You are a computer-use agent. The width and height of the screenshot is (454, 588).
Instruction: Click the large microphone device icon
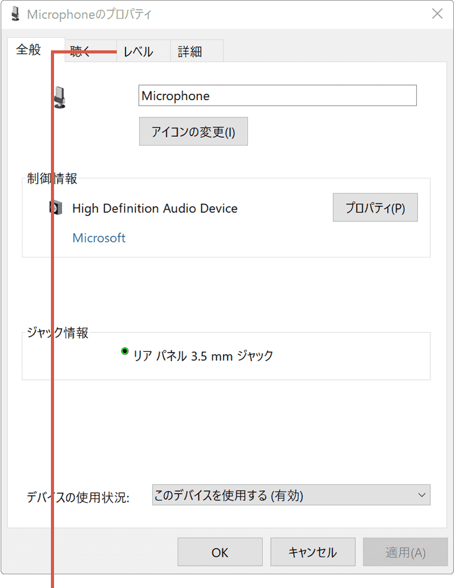point(60,97)
